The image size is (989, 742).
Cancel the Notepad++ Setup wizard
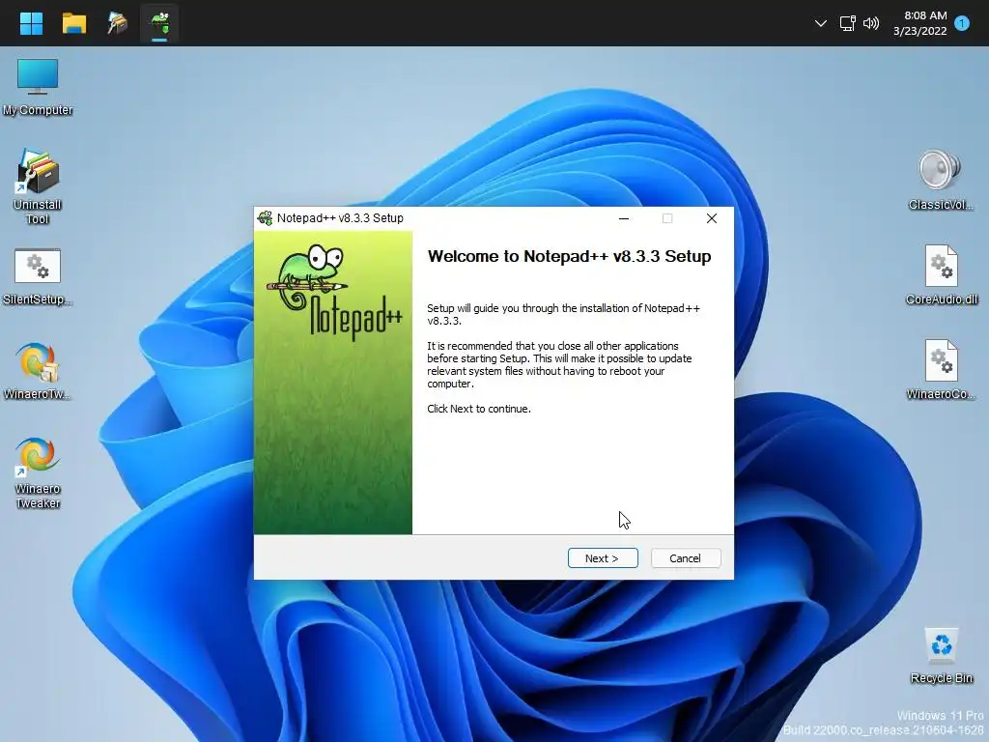685,558
